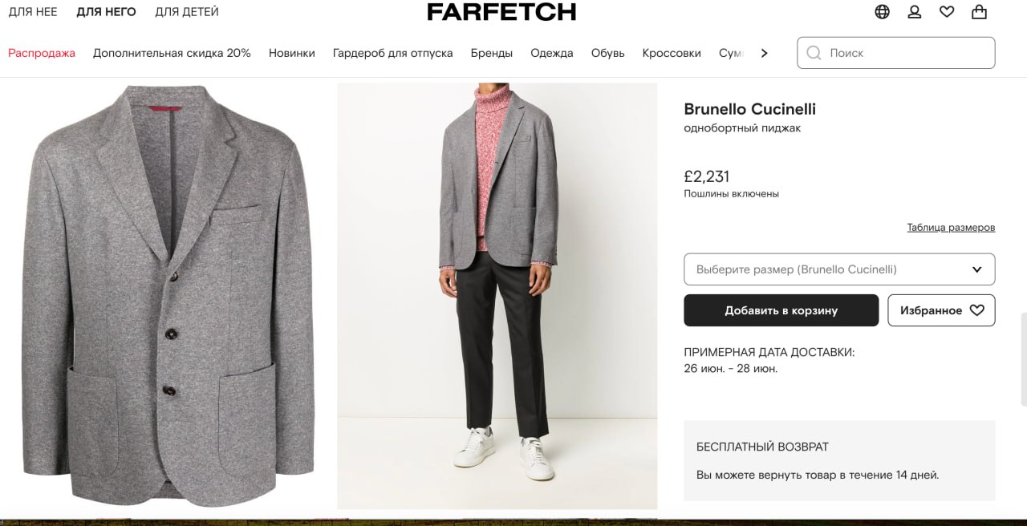
Task: Open the Таблица размеров link
Action: (951, 228)
